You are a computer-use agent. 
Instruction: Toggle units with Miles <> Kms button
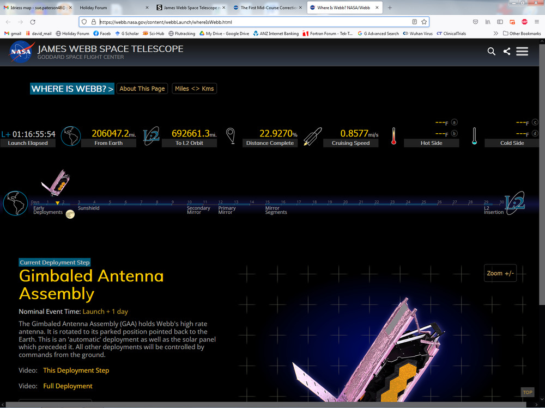194,89
